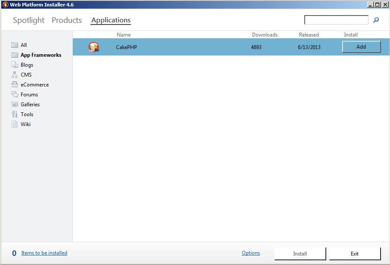The height and width of the screenshot is (265, 390).
Task: Sort by the Released column header
Action: 309,35
